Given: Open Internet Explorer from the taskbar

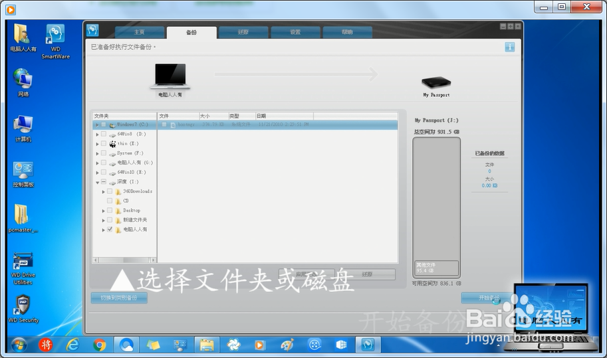Looking at the screenshot, I should tap(72, 345).
